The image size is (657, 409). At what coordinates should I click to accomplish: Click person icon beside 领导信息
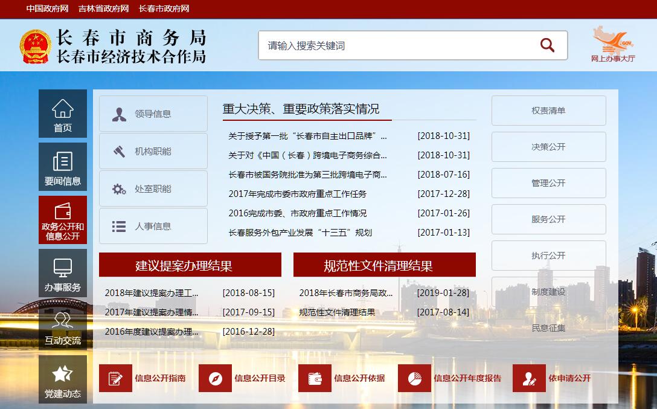(120, 114)
